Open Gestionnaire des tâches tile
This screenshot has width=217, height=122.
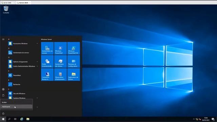pos(60,61)
